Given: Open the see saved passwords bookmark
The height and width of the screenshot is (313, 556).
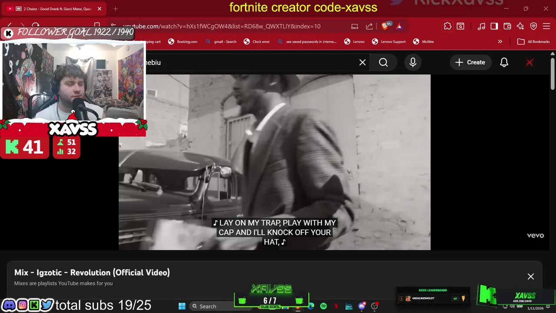Looking at the screenshot, I should click(x=307, y=42).
